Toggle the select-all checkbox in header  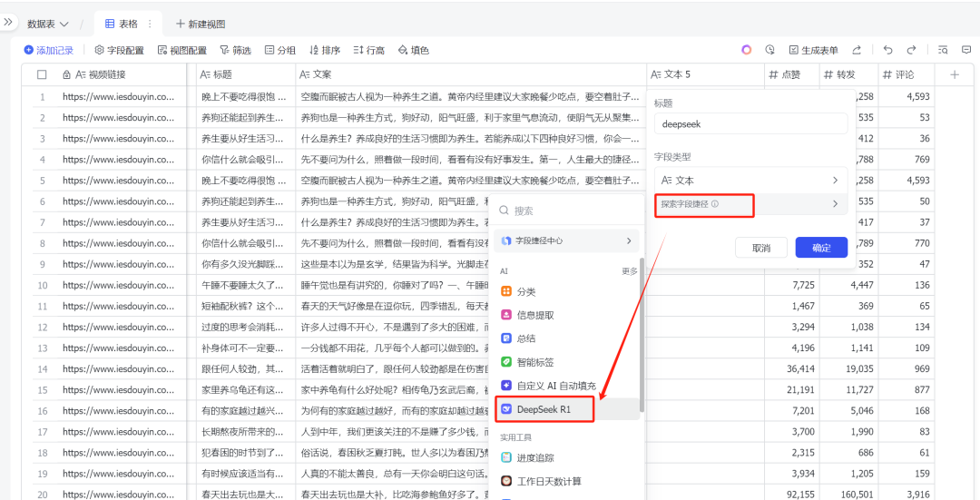(42, 74)
